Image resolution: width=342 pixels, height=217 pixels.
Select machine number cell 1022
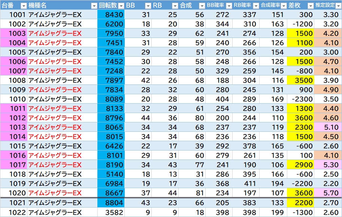click(x=13, y=212)
